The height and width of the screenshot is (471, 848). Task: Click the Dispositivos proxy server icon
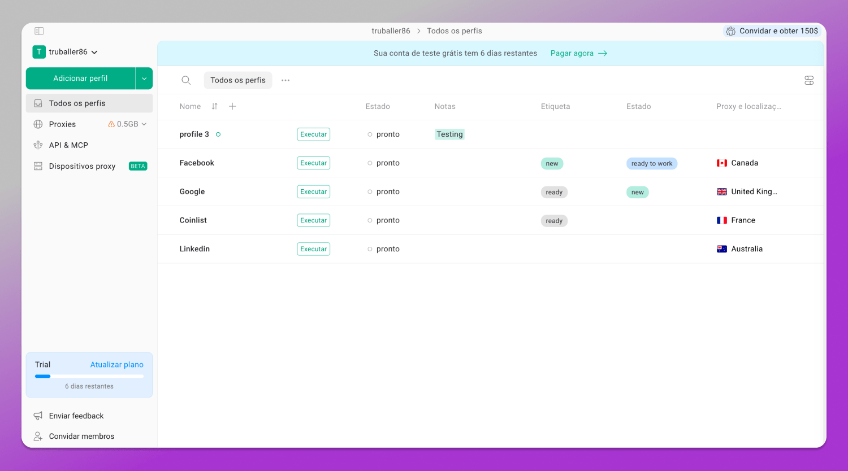point(38,166)
